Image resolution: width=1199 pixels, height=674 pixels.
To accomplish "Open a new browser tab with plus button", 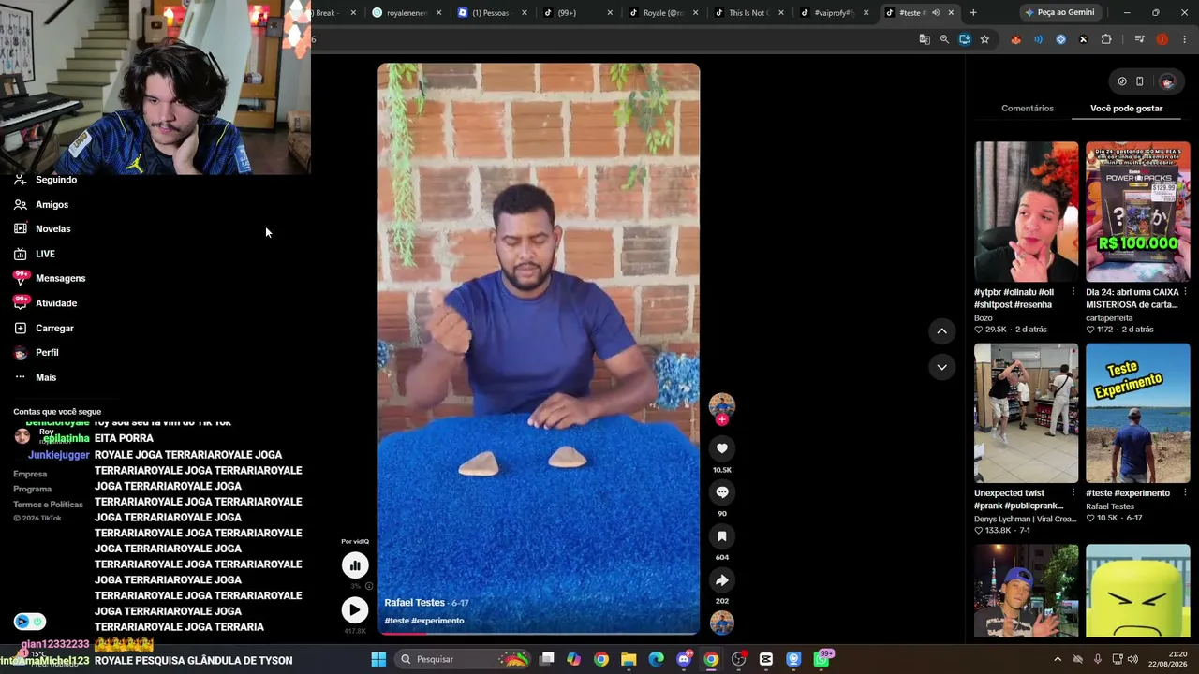I will pos(973,13).
